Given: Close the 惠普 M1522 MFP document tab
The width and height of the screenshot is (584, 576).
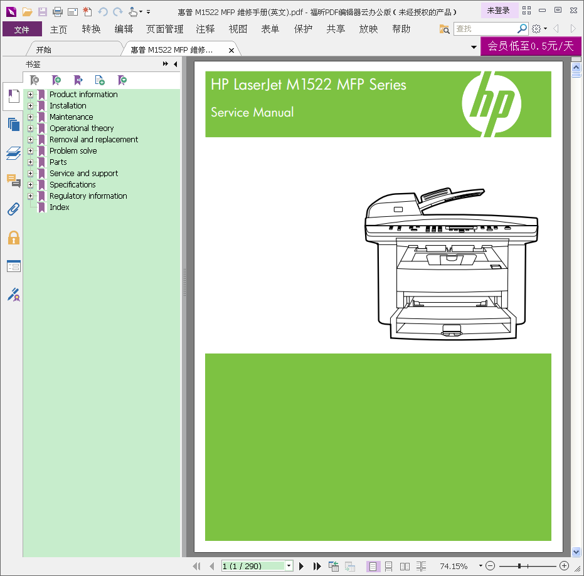Looking at the screenshot, I should (231, 50).
